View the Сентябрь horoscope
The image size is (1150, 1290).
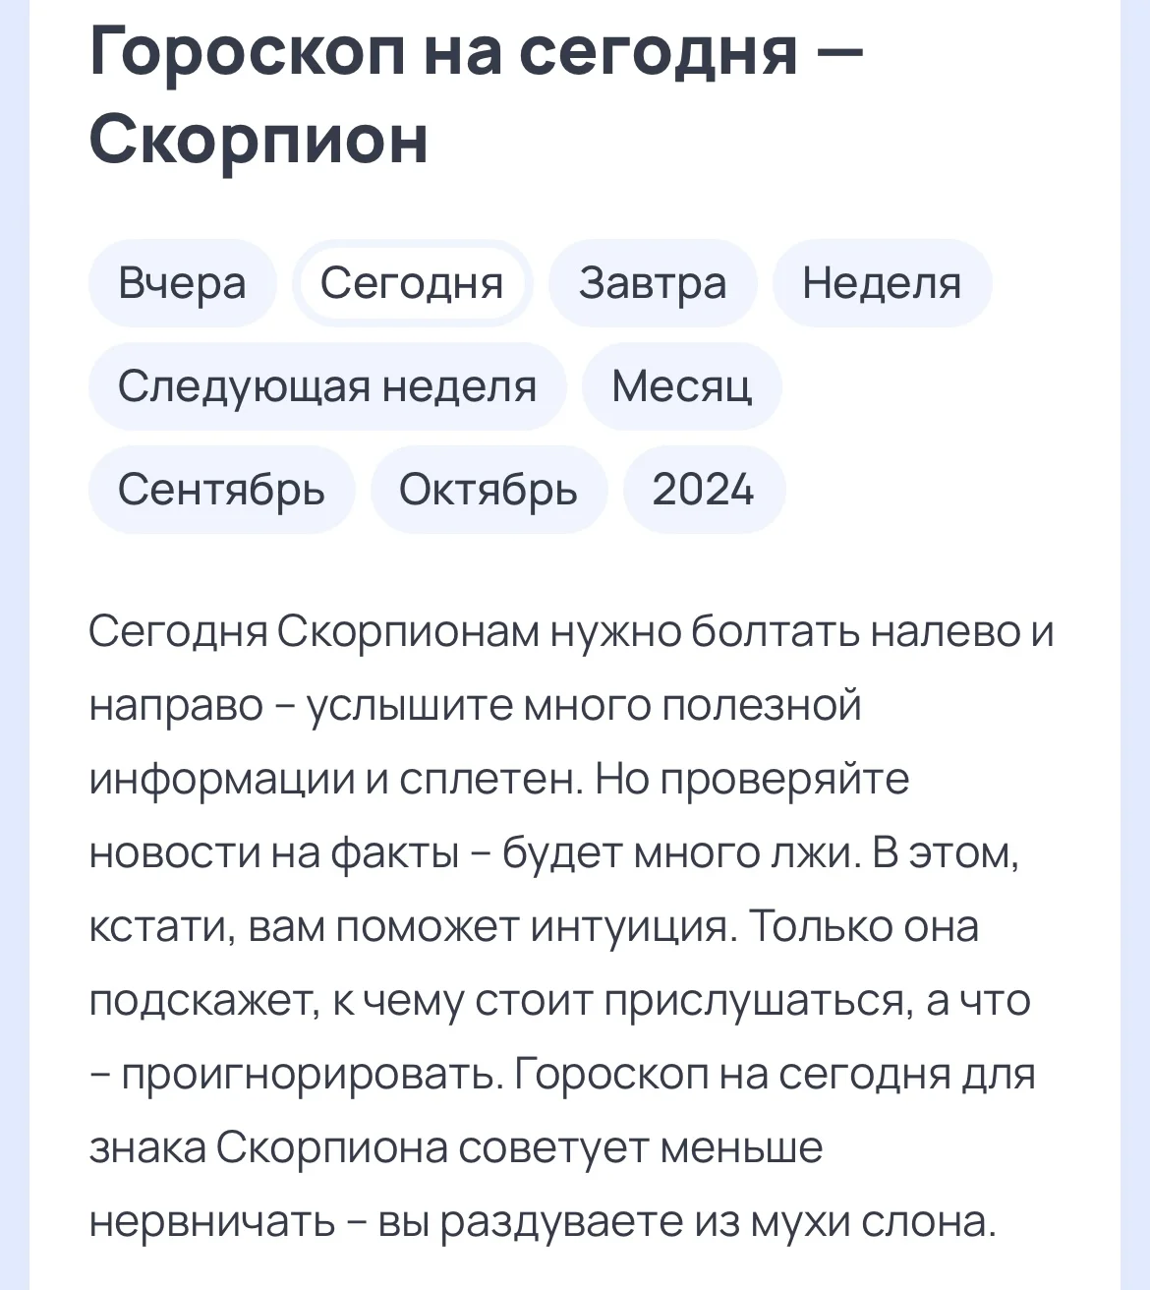click(x=221, y=490)
